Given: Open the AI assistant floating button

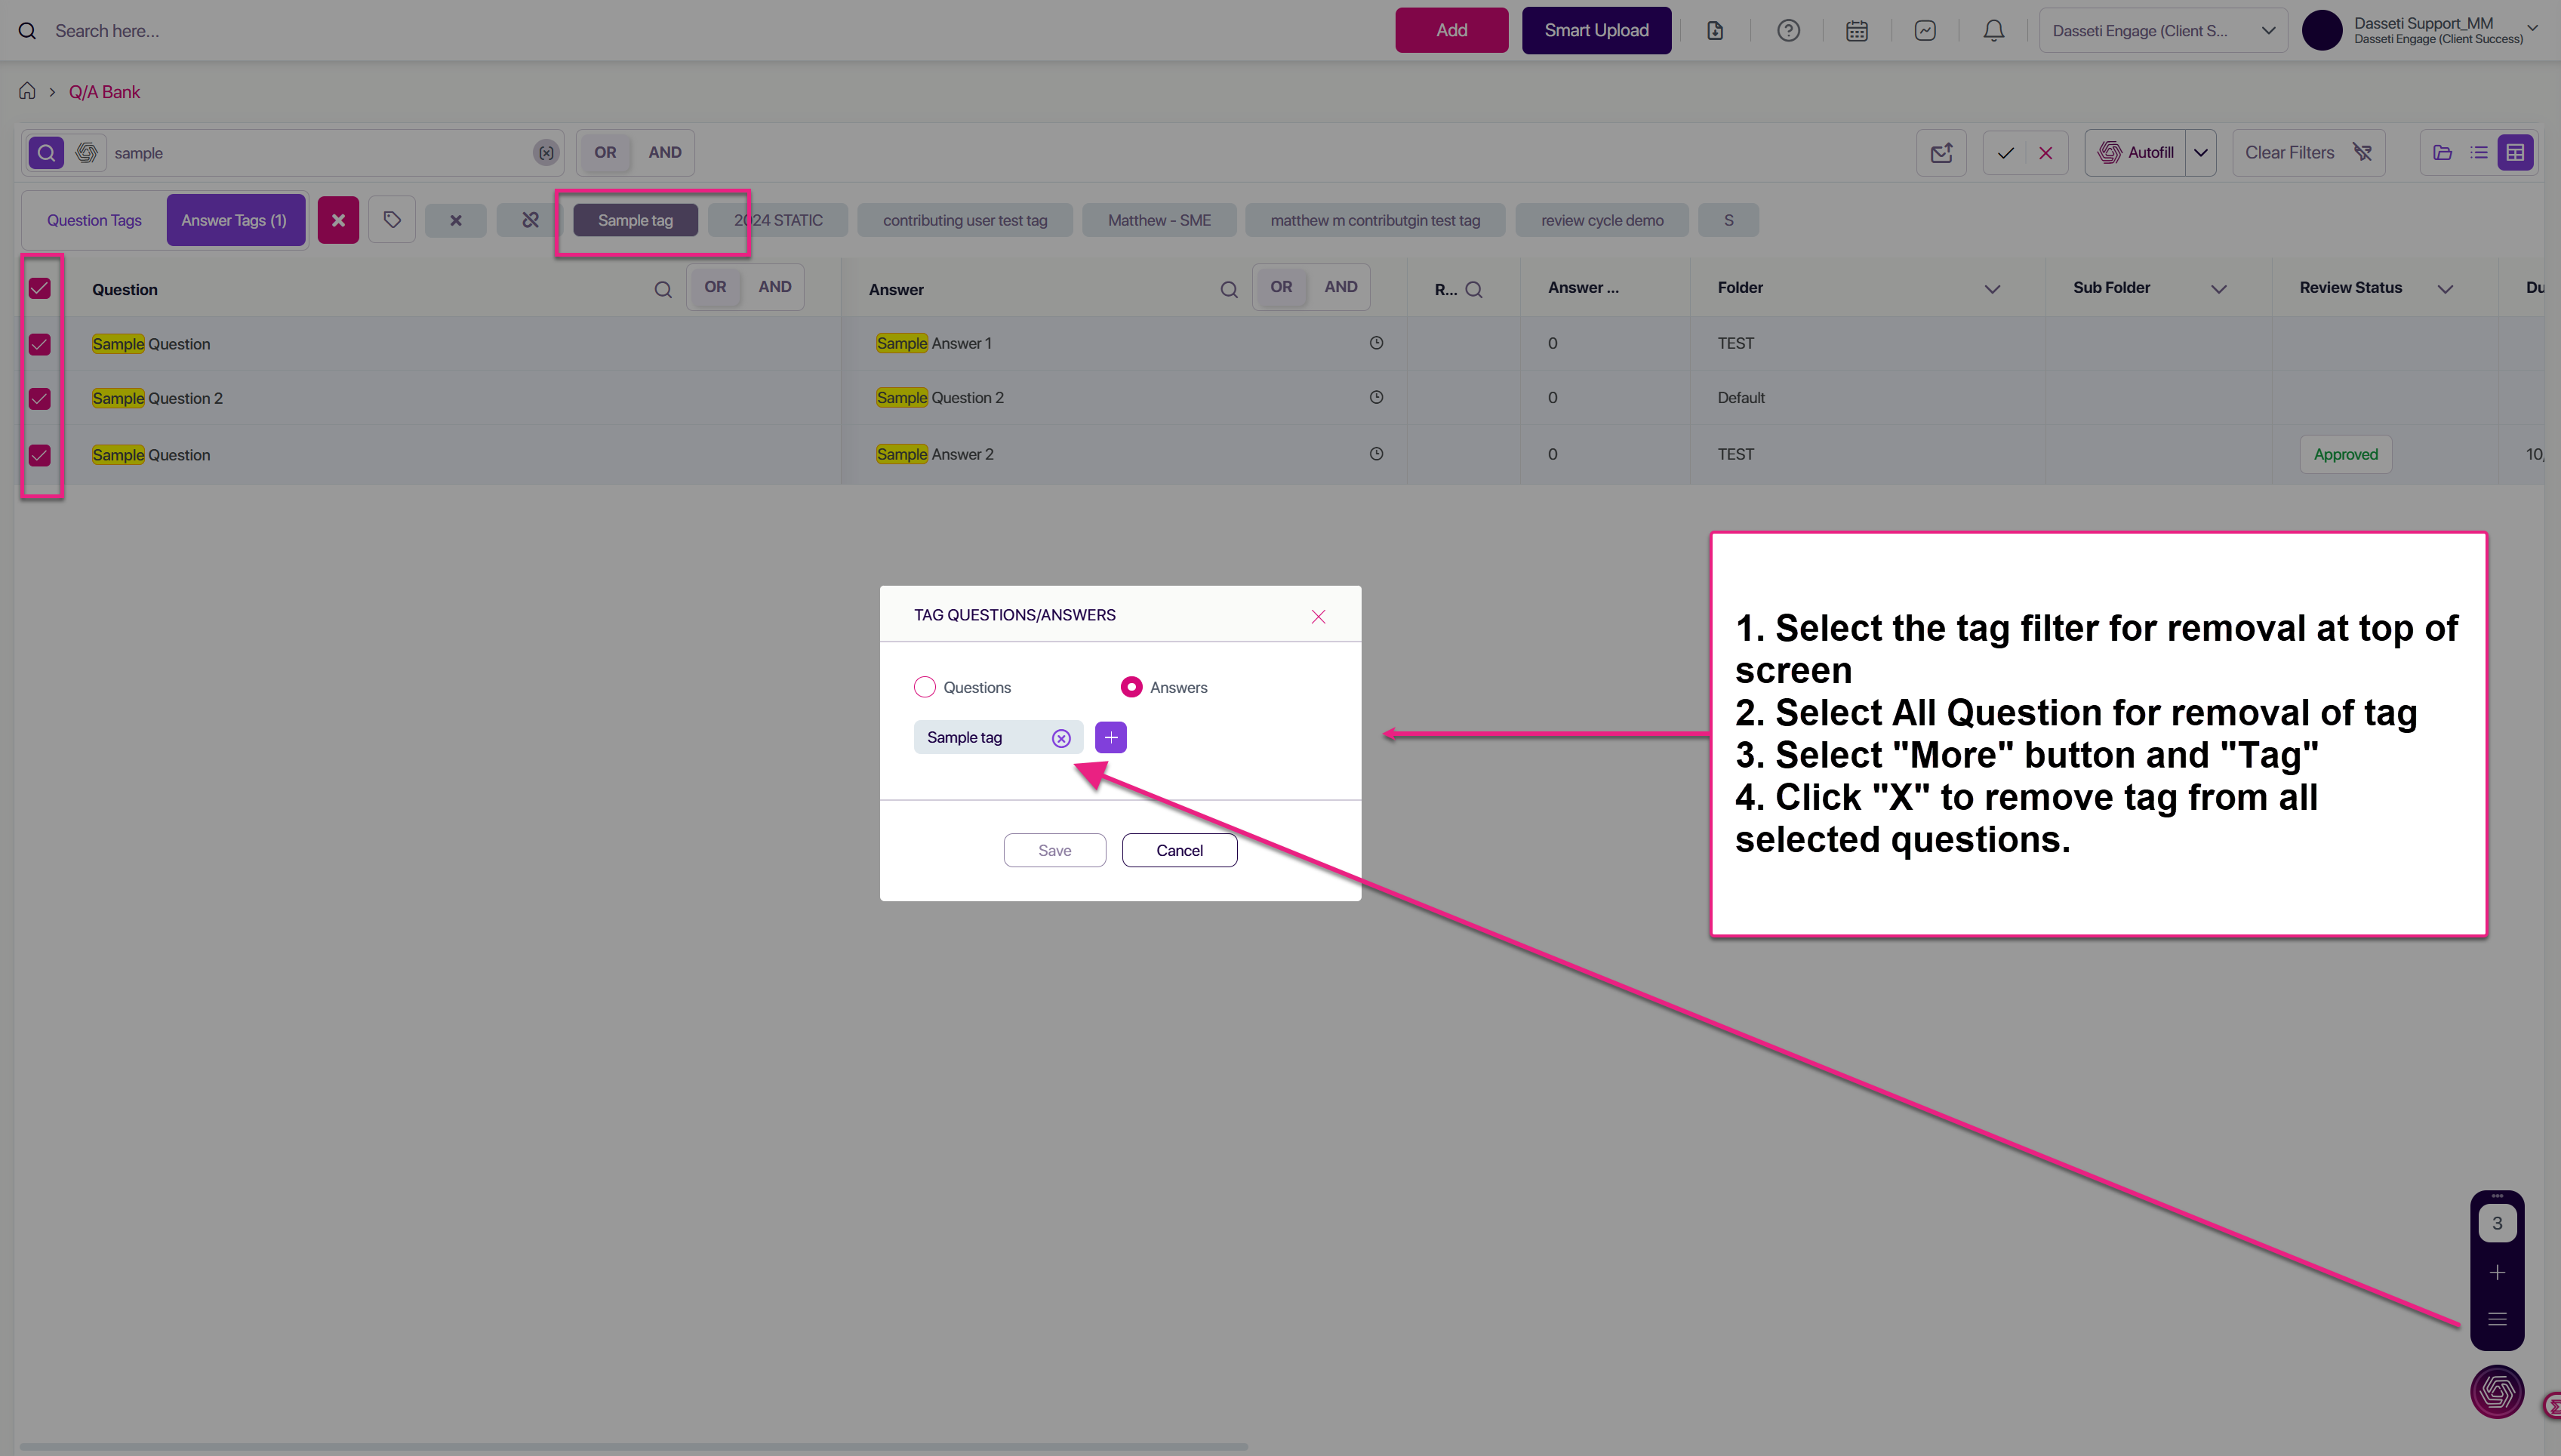Looking at the screenshot, I should click(2497, 1391).
